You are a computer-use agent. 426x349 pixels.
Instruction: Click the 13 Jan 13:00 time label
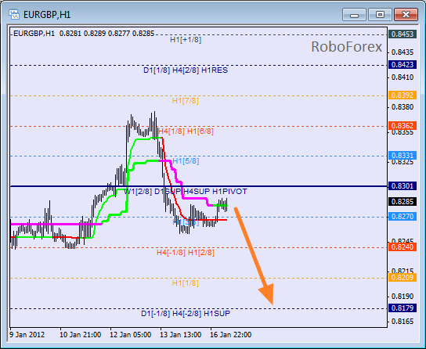point(181,335)
